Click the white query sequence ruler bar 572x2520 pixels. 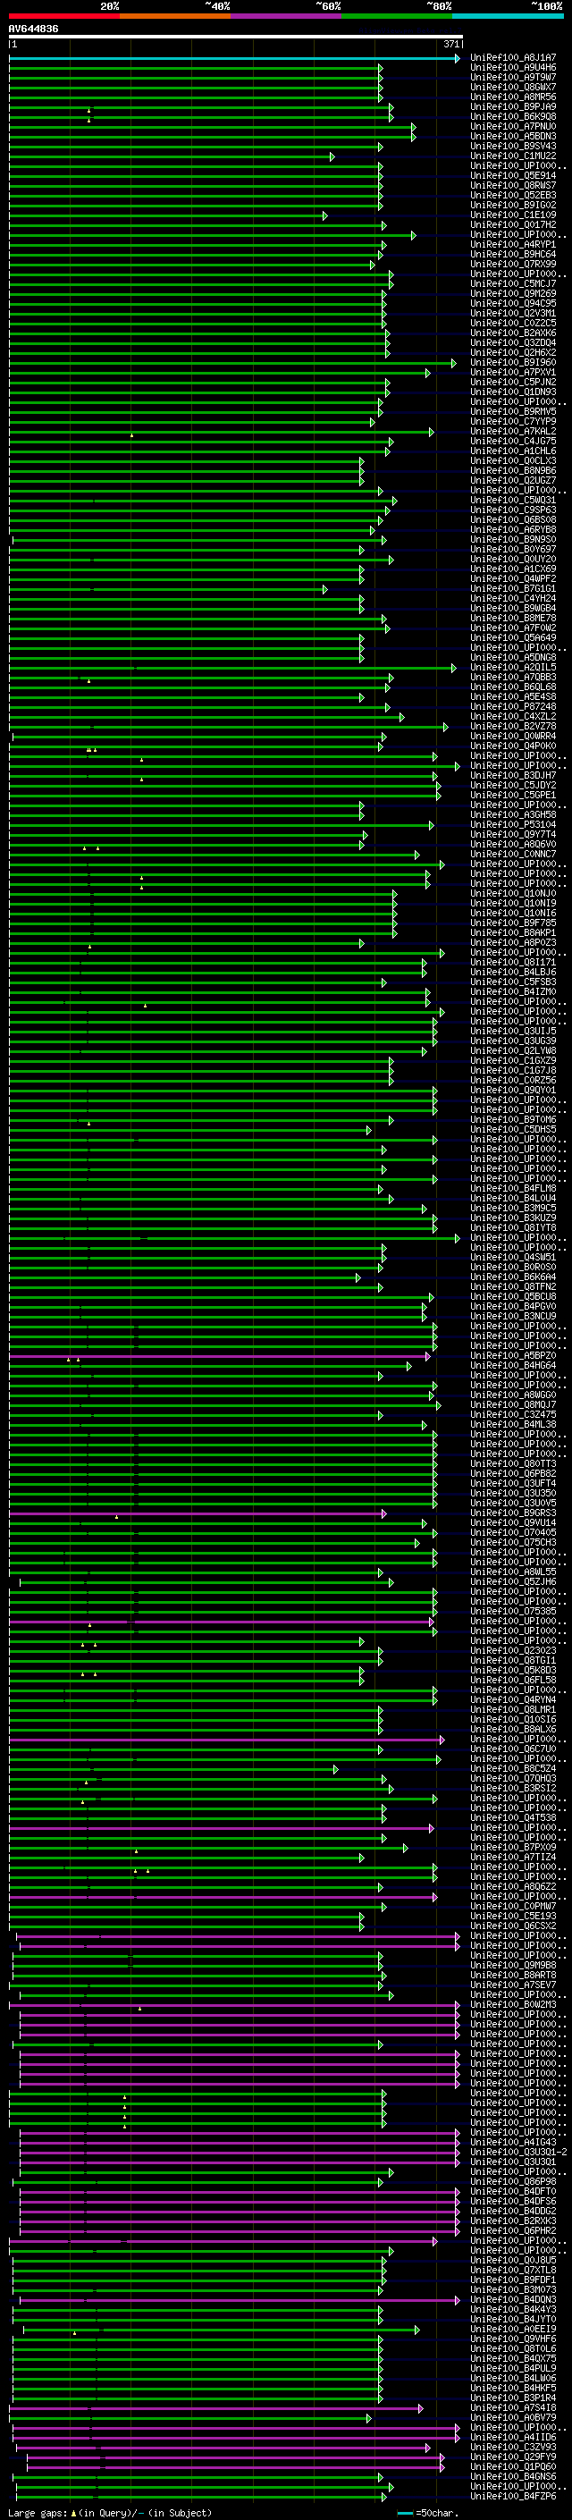click(x=236, y=38)
